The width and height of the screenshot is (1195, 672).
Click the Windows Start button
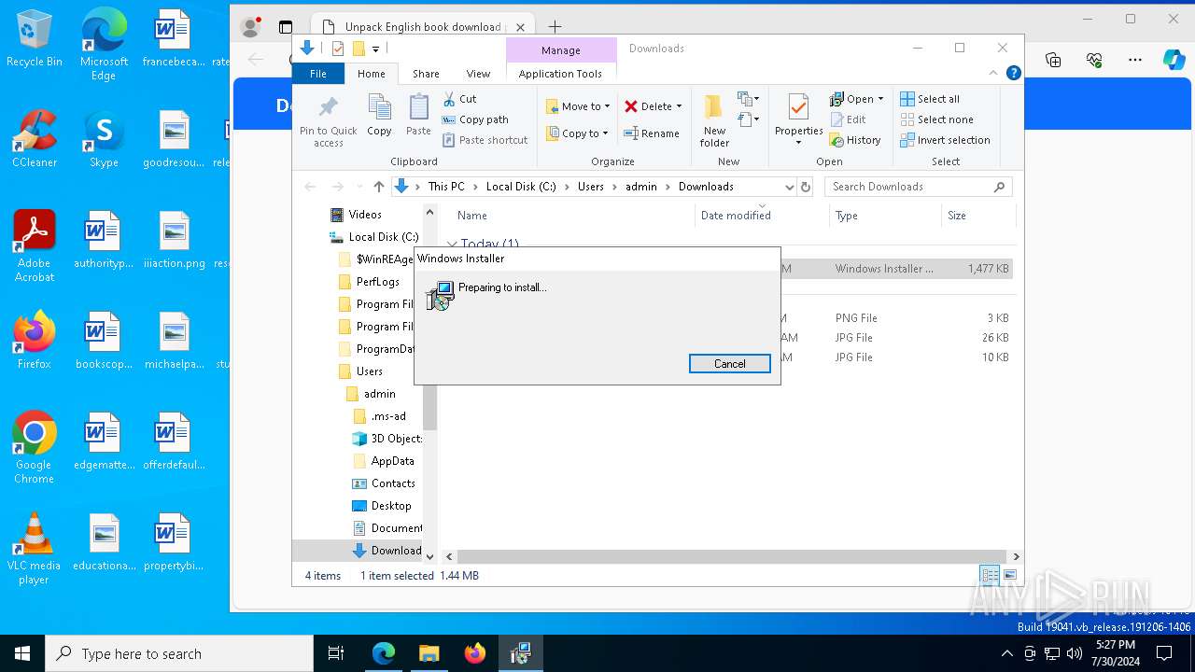click(x=22, y=653)
